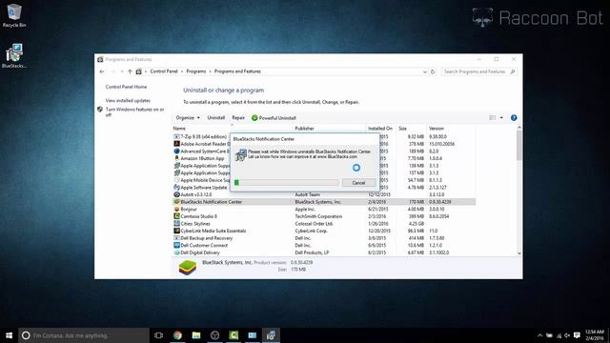This screenshot has height=343, width=610.
Task: Click the BlueStack Systems, Inc. publisher cell
Action: 317,202
